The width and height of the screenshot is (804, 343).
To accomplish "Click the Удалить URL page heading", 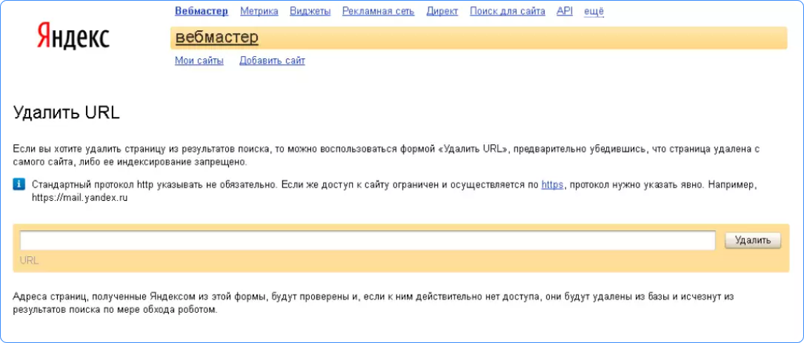I will (67, 113).
